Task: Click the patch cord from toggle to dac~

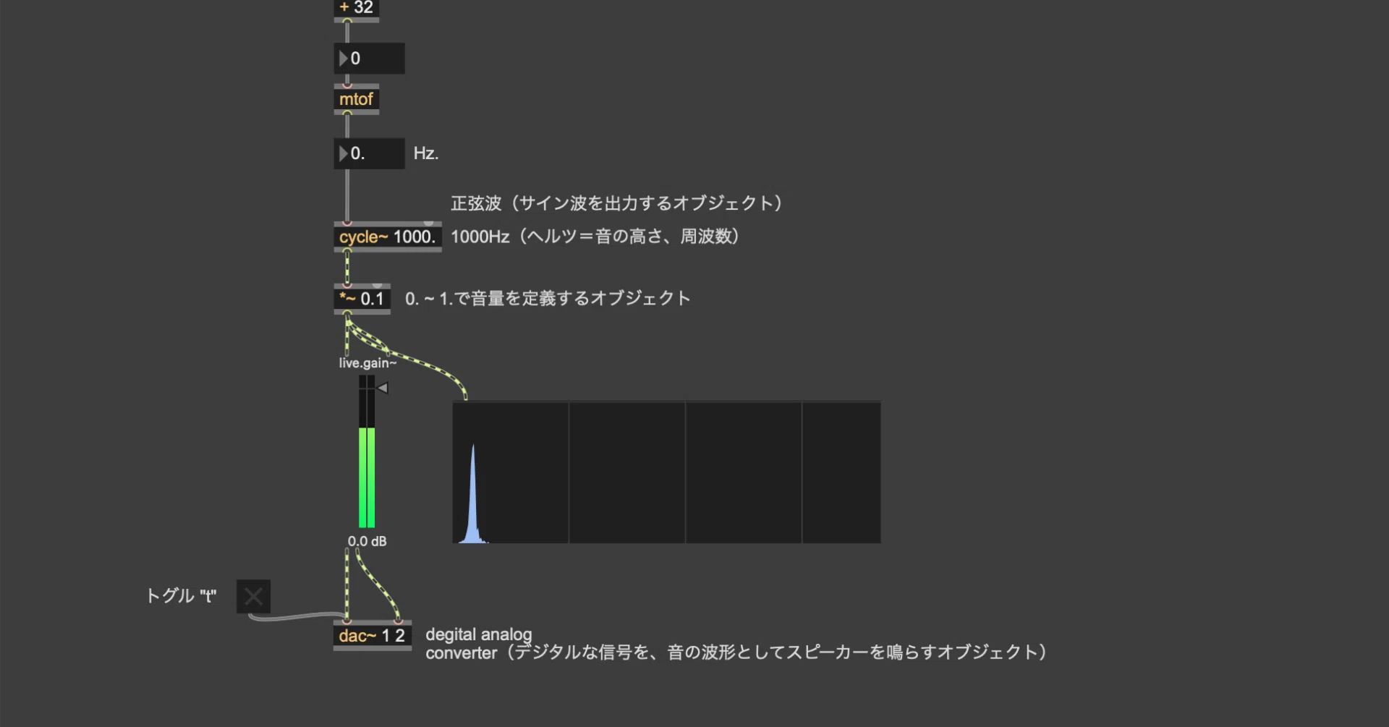Action: (x=297, y=617)
